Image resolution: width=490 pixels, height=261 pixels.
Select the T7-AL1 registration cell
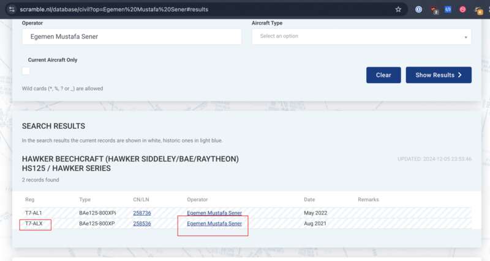pyautogui.click(x=34, y=213)
